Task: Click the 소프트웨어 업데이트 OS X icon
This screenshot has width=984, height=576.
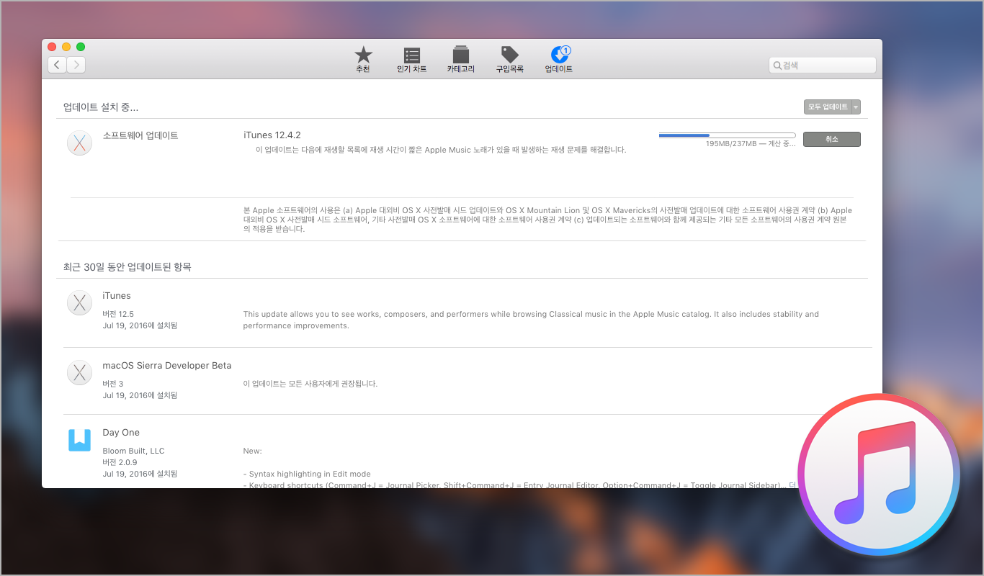Action: click(79, 143)
